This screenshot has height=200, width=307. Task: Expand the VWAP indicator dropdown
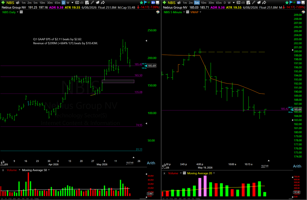pos(200,12)
